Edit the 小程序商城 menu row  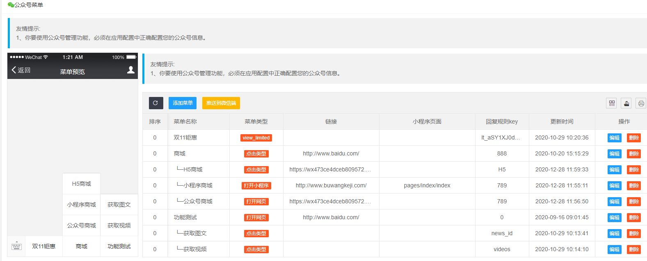click(x=614, y=186)
